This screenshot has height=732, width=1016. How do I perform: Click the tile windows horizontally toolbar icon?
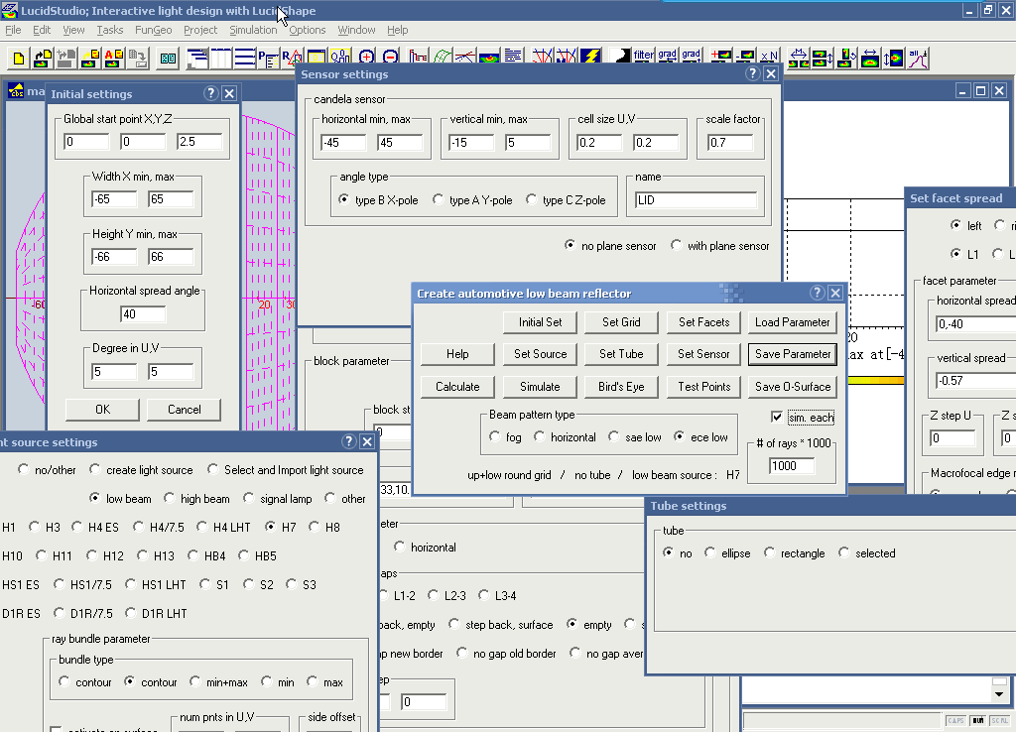(245, 59)
